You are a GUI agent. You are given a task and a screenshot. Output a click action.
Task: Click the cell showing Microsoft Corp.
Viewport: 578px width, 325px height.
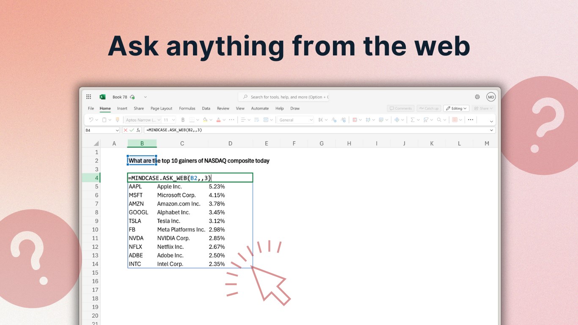click(176, 195)
